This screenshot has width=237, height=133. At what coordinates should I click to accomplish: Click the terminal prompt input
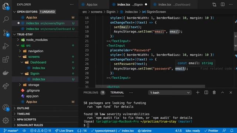pos(88,125)
